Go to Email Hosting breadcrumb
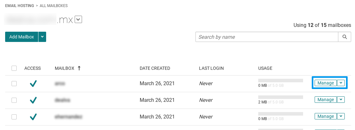Screen dimensions: 355x130 pos(20,6)
